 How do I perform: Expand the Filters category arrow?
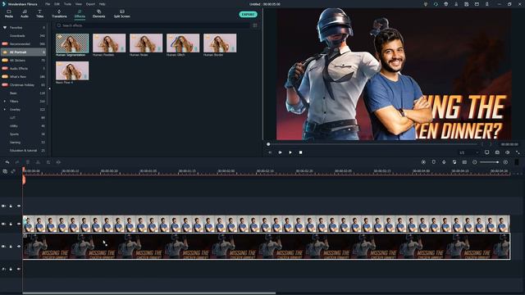(5, 101)
